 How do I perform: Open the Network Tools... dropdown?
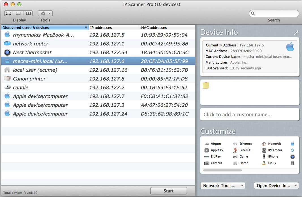click(x=223, y=186)
